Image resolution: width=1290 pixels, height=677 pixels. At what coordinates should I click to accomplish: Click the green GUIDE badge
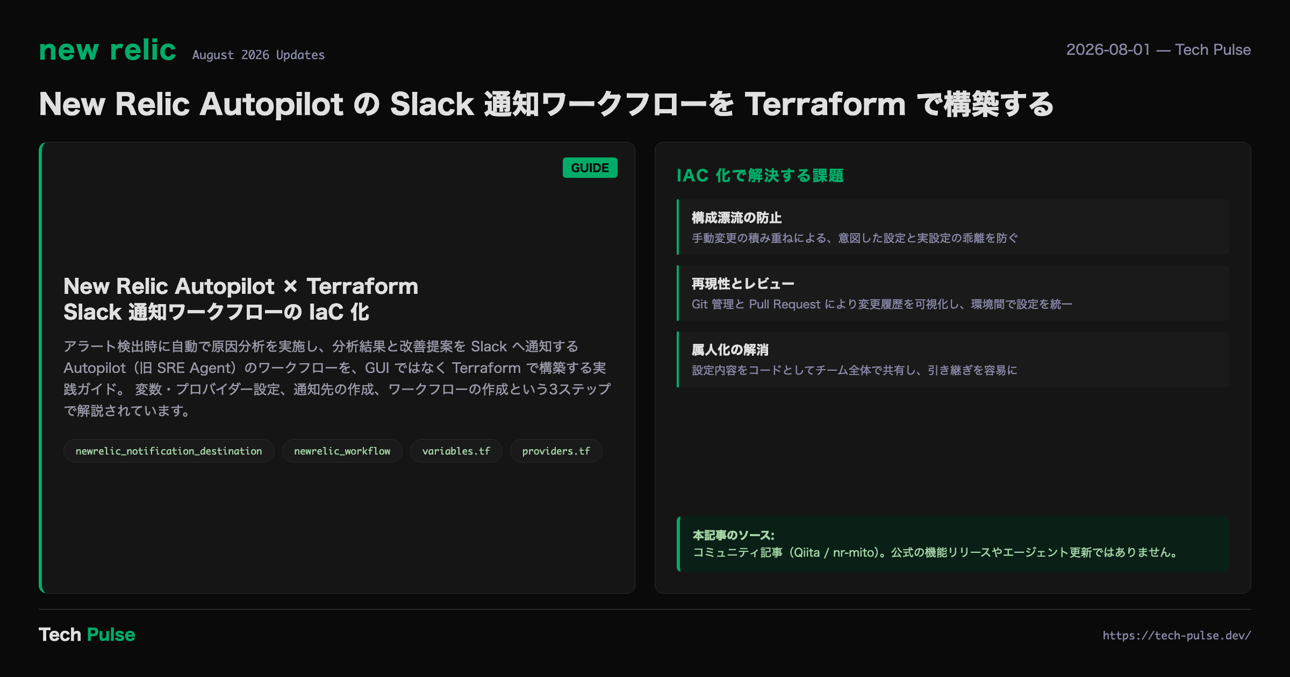[590, 168]
